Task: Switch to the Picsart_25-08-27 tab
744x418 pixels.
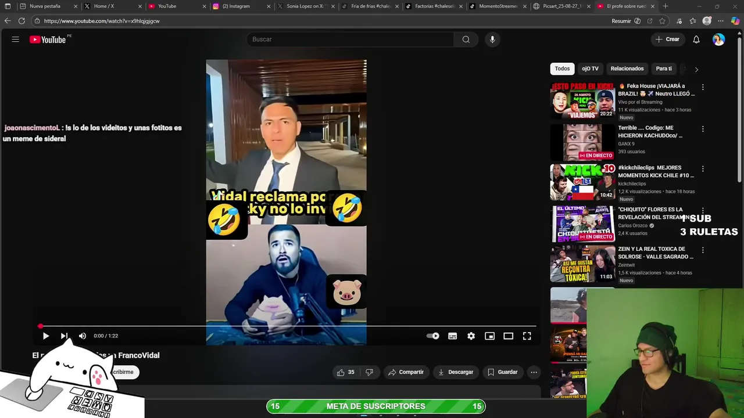Action: [562, 6]
